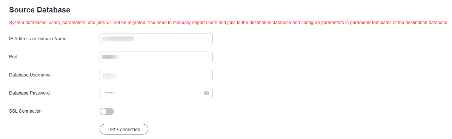The width and height of the screenshot is (452, 139).
Task: Click the white knob of the SSL switch
Action: point(103,112)
